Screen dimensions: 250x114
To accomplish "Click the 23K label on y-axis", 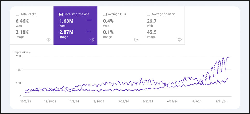I will click(x=18, y=56).
